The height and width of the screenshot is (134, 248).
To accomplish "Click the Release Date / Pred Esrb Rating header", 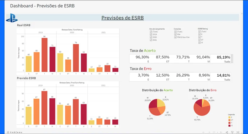I will point(72,83).
